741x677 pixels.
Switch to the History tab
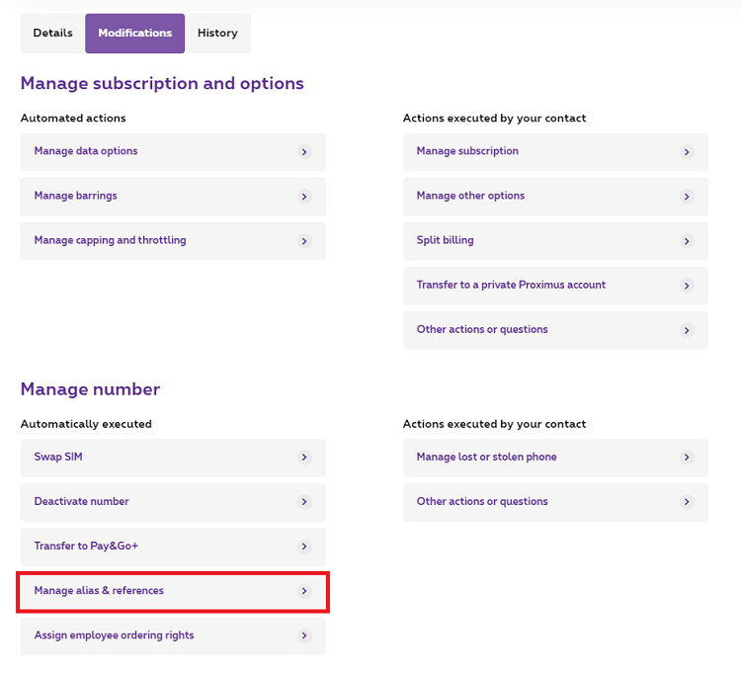pos(217,33)
